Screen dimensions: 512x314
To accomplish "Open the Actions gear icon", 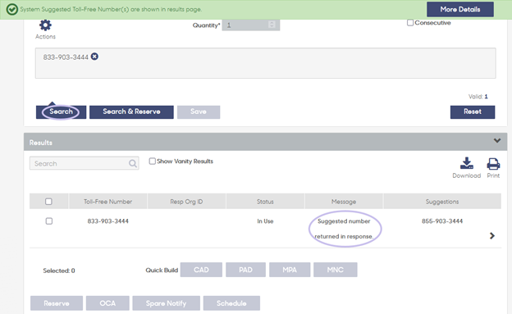I will click(x=45, y=25).
